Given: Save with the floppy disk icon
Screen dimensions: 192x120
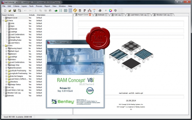Looking at the screenshot, I should pos(15,11).
